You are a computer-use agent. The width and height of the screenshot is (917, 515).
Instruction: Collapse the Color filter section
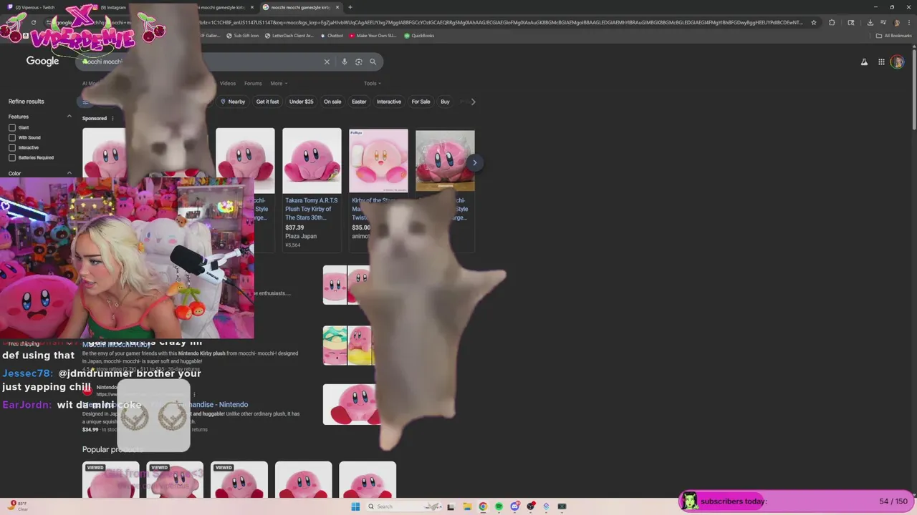point(69,173)
